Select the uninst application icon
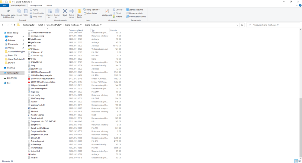 29,154
